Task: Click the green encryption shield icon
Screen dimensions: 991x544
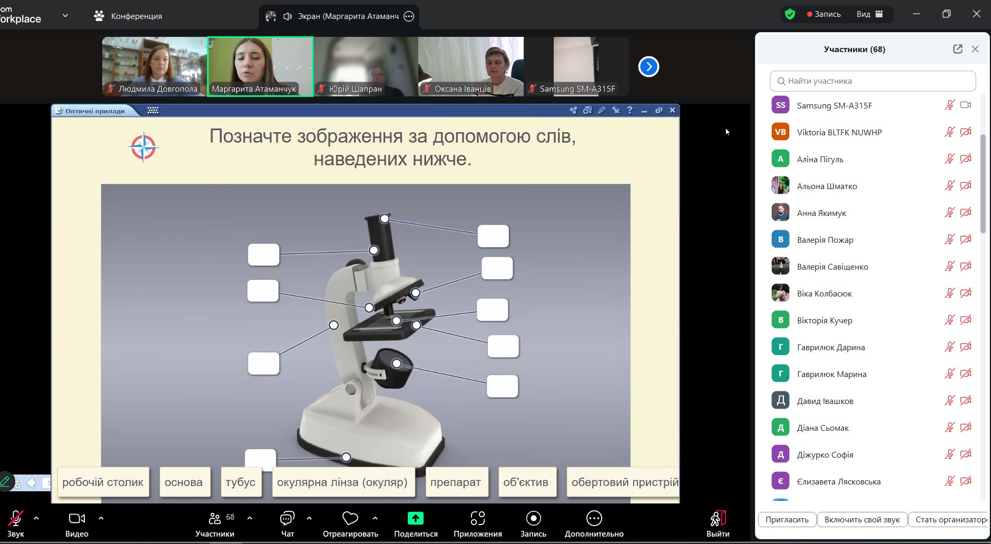Action: (790, 14)
